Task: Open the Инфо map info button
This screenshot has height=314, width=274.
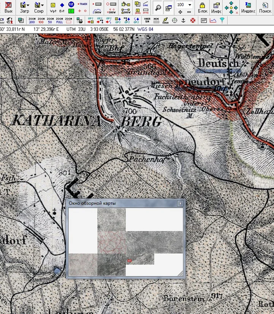Action: pos(216,7)
